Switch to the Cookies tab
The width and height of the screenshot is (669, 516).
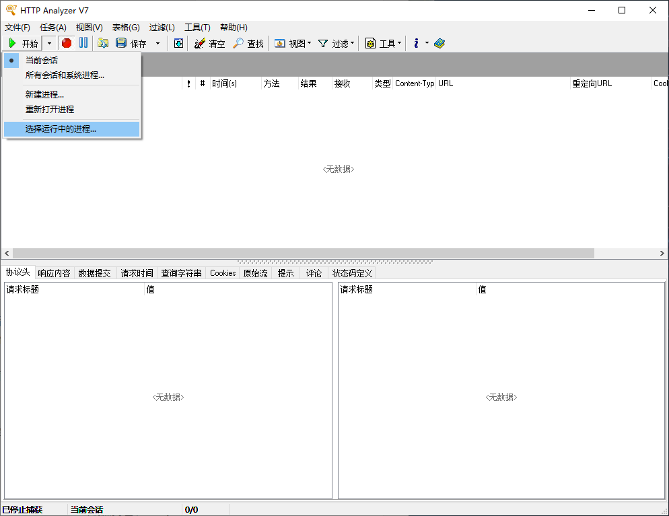(x=223, y=273)
